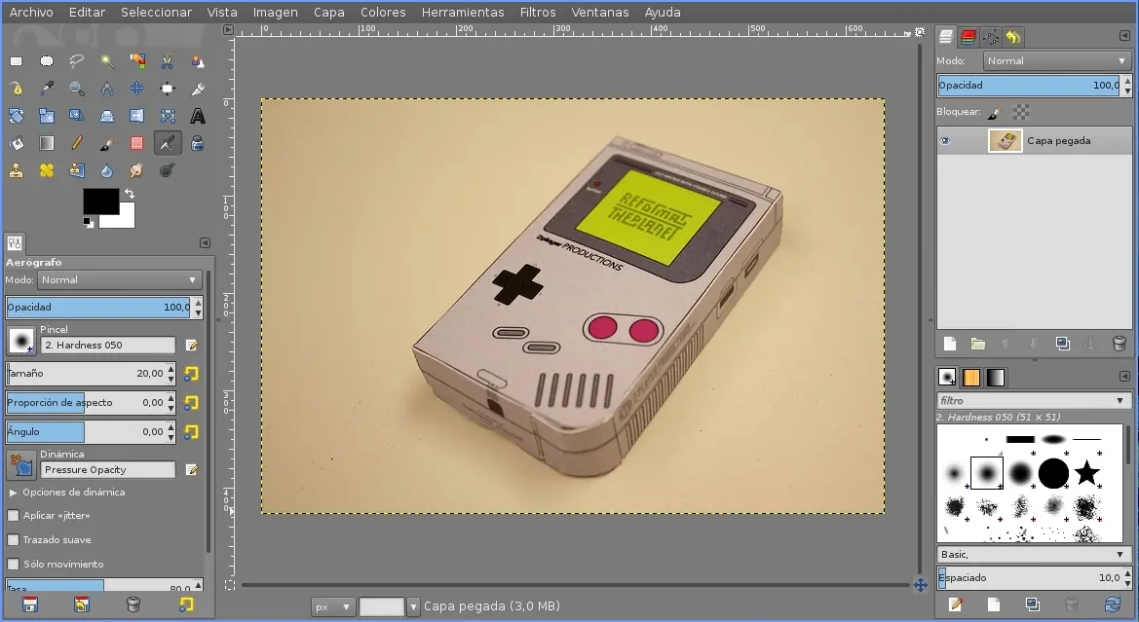Select the Crop knife tool

point(198,89)
